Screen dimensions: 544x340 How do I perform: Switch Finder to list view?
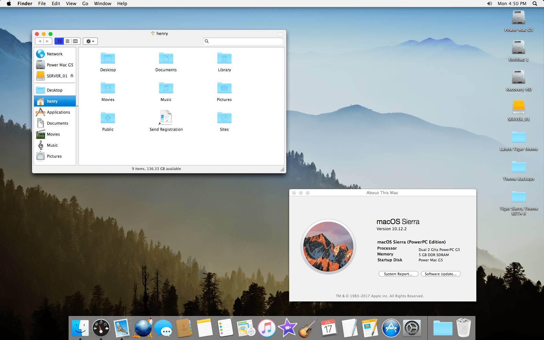point(67,41)
